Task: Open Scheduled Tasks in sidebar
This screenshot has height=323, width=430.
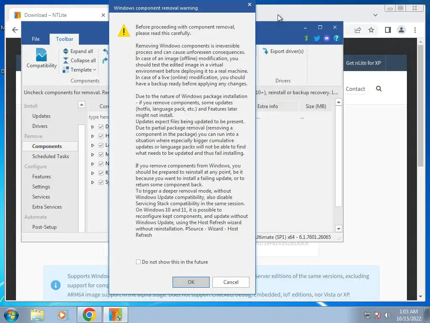Action: pyautogui.click(x=50, y=156)
